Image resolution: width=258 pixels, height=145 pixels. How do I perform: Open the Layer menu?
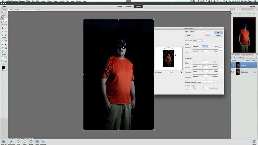click(56, 1)
